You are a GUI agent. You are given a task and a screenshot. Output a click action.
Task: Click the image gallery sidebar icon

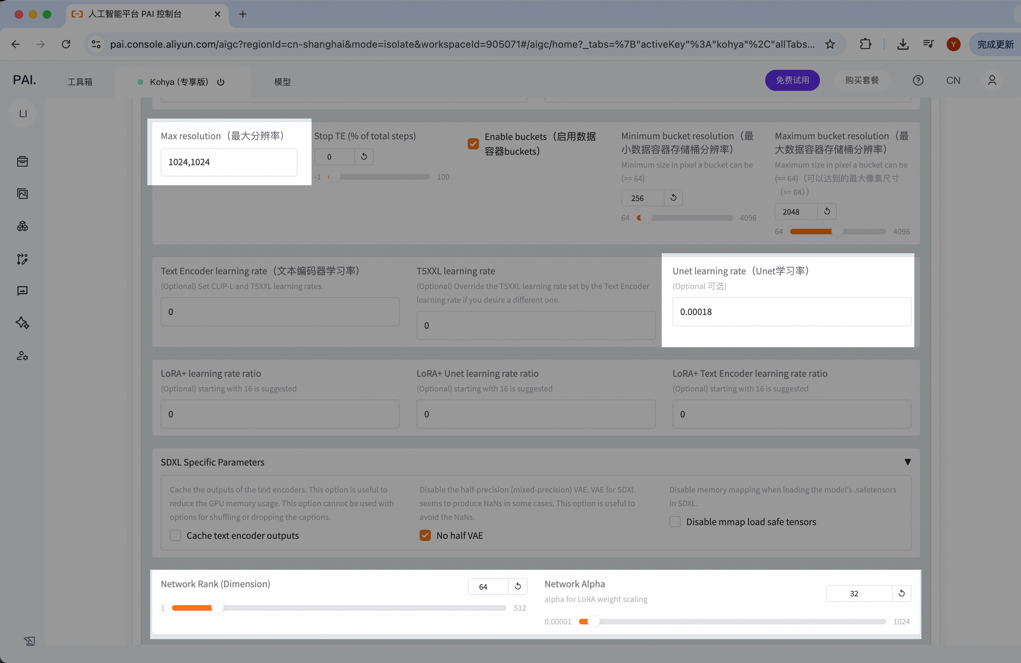22,194
